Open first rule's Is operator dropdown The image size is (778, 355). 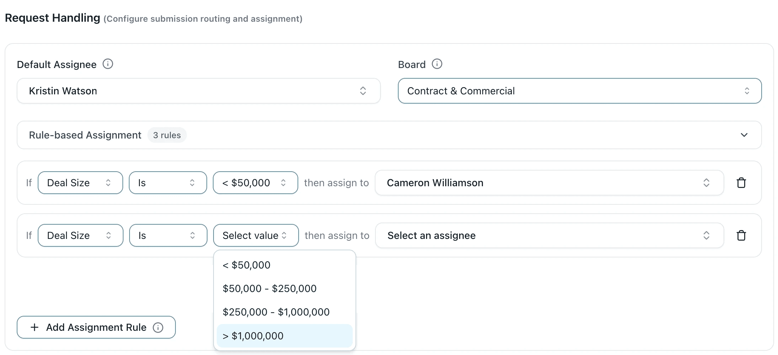(168, 183)
